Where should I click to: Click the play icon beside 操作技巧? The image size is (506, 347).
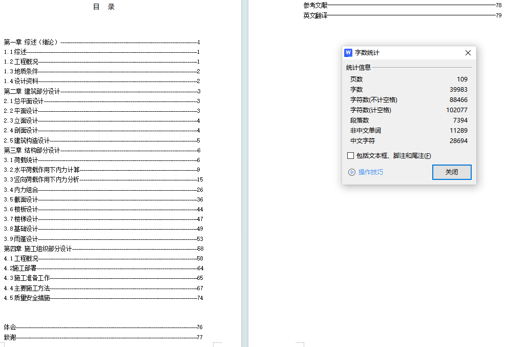click(351, 172)
